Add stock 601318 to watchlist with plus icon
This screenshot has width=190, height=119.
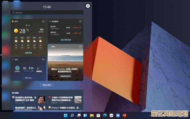(80, 28)
